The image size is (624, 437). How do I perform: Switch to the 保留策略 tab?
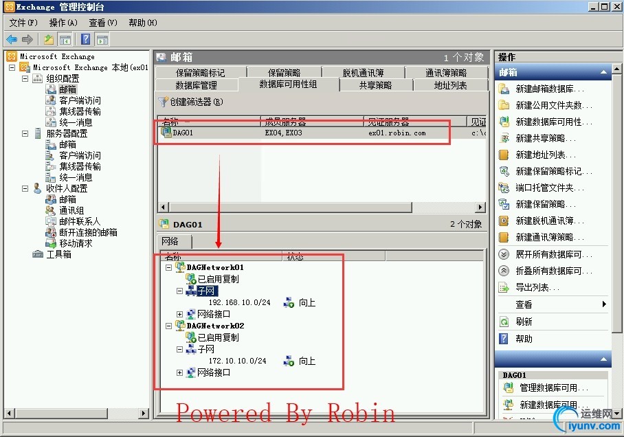(x=284, y=73)
